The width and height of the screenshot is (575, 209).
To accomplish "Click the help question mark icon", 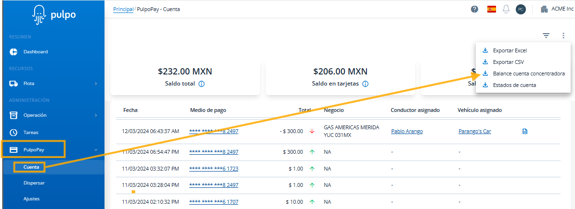I will coord(474,9).
